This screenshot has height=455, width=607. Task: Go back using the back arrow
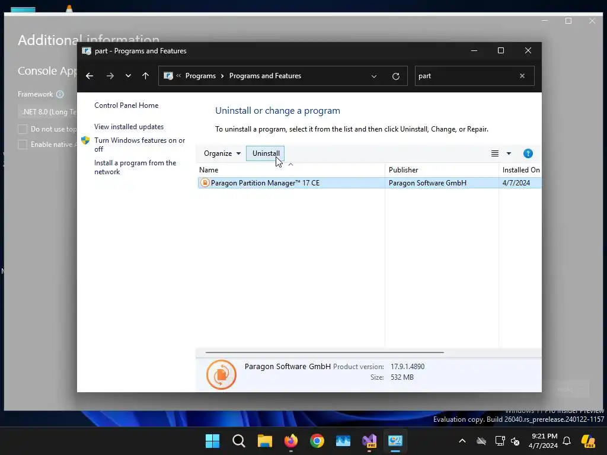point(90,76)
